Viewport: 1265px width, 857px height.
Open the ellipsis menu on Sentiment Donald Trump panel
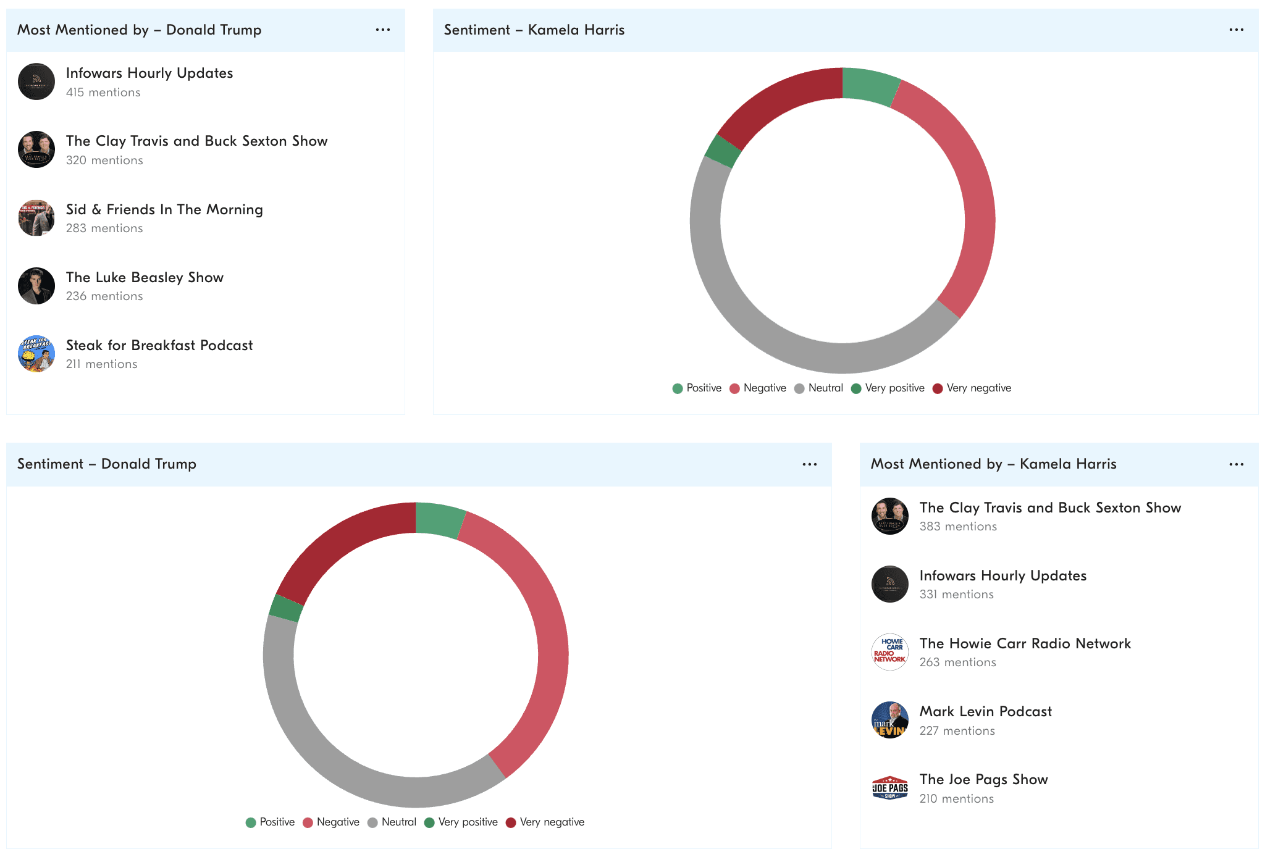809,464
